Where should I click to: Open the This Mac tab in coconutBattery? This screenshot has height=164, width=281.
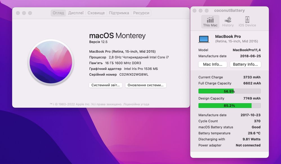210,22
